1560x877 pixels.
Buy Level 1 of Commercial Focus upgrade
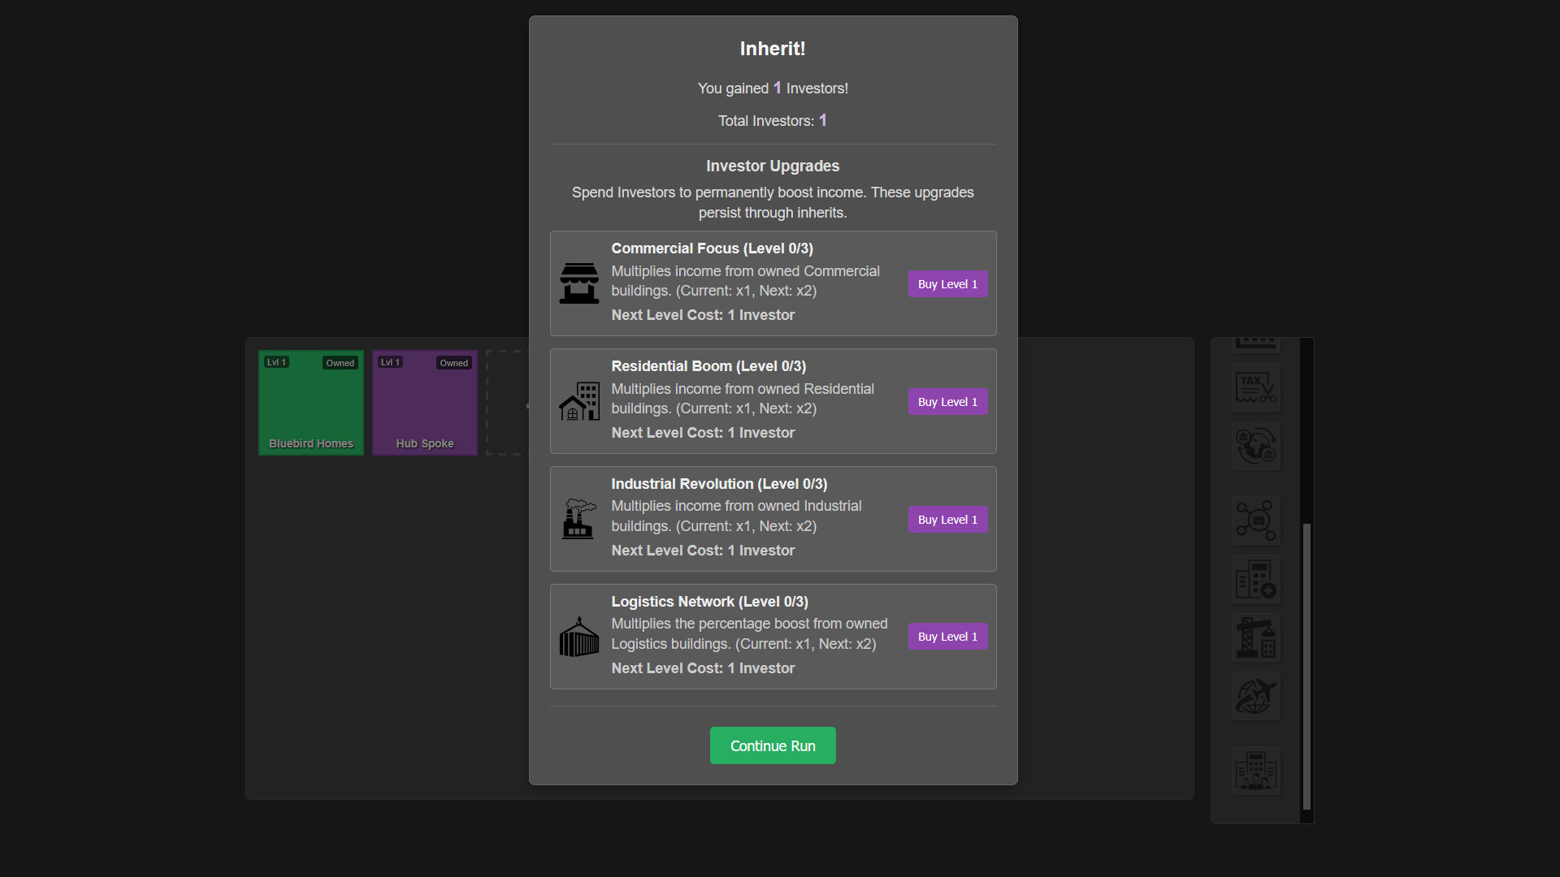(947, 283)
